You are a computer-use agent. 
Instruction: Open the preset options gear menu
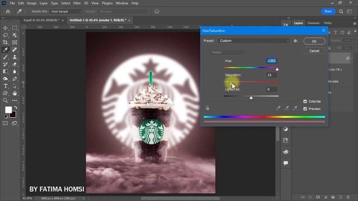296,41
